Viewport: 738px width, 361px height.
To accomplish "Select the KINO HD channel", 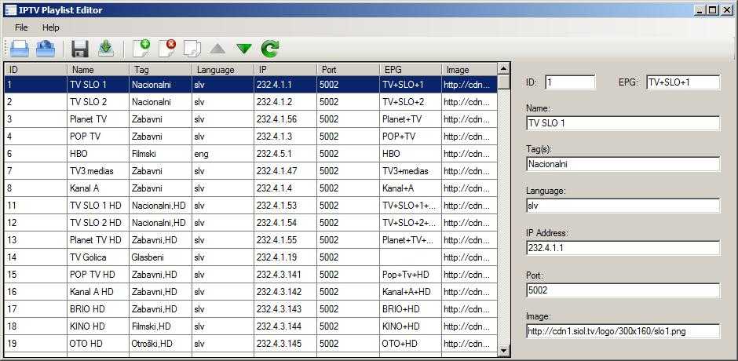I will (87, 326).
